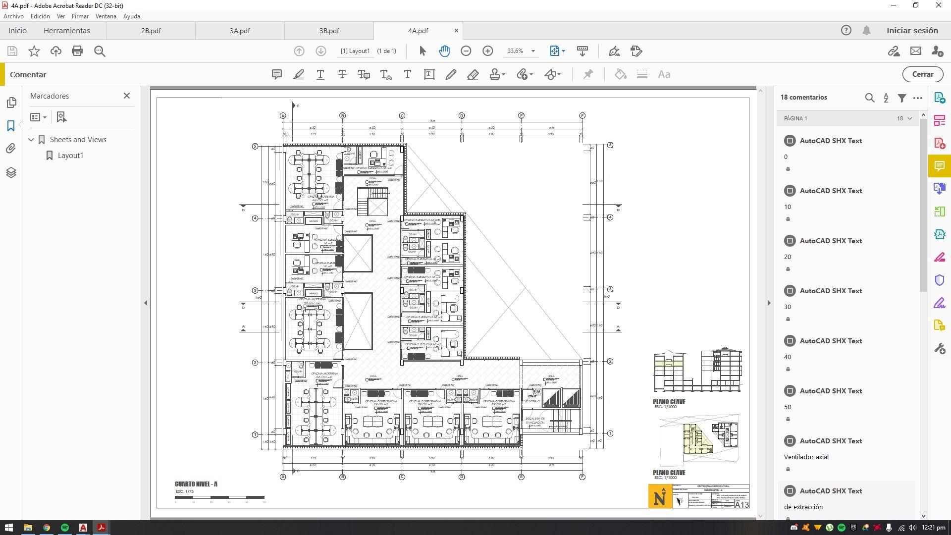Image resolution: width=951 pixels, height=535 pixels.
Task: Toggle the Bookmarks panel button
Action: click(11, 126)
